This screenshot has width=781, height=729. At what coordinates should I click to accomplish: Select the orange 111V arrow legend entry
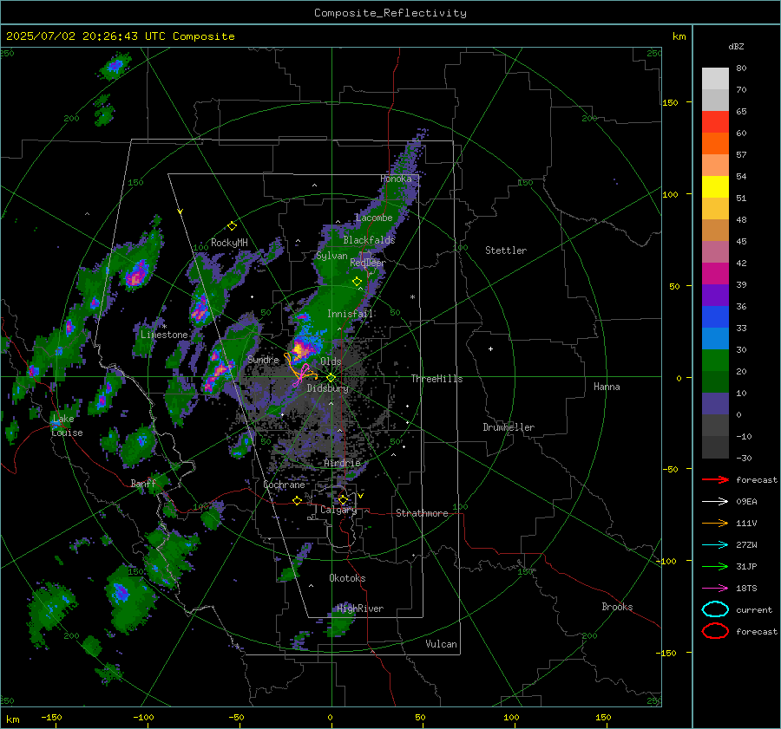click(x=715, y=523)
